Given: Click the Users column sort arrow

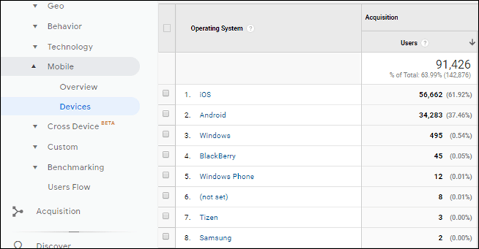Looking at the screenshot, I should click(x=472, y=42).
